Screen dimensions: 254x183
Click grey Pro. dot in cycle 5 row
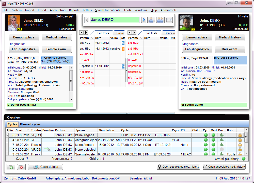click(221, 149)
